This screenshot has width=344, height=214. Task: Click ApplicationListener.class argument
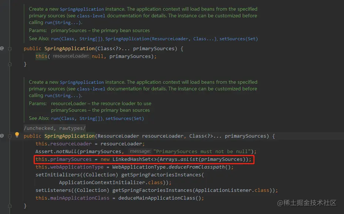click(x=232, y=190)
